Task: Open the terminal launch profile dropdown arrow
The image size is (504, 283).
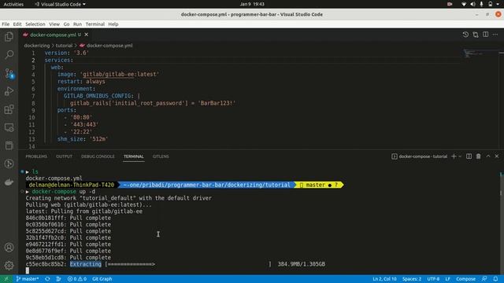Action: (x=460, y=156)
